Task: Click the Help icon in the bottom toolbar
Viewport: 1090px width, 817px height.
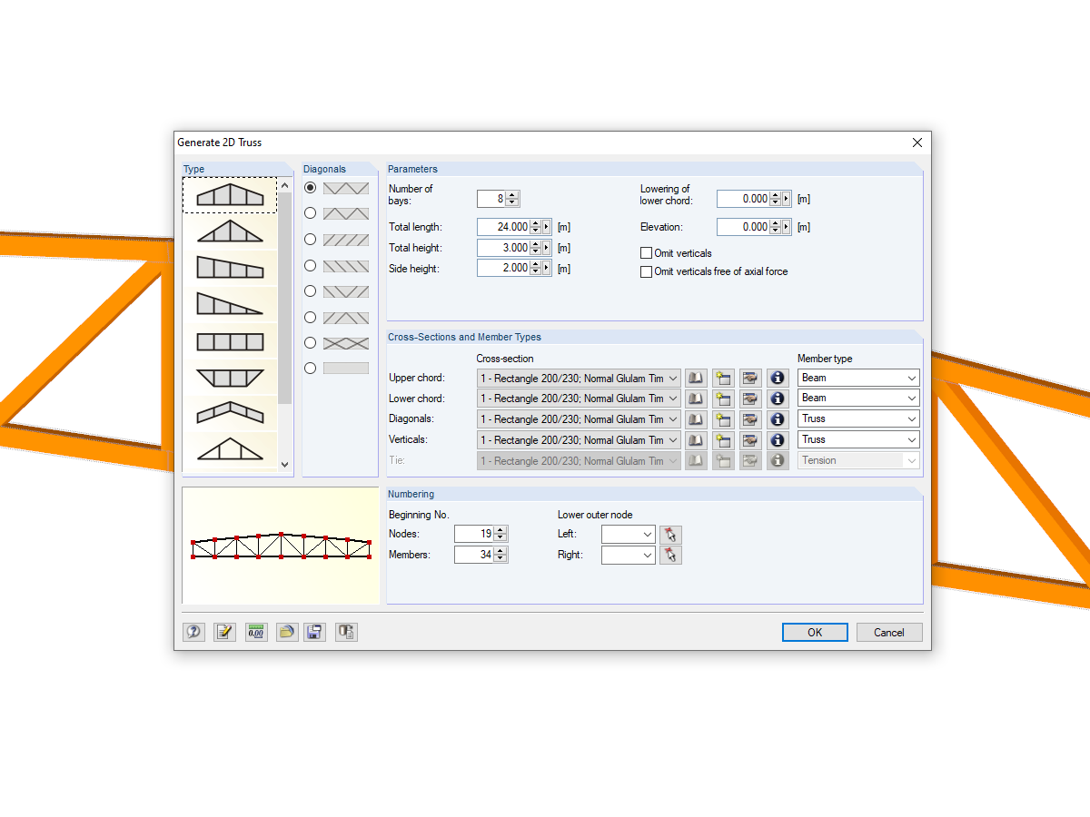Action: click(x=193, y=631)
